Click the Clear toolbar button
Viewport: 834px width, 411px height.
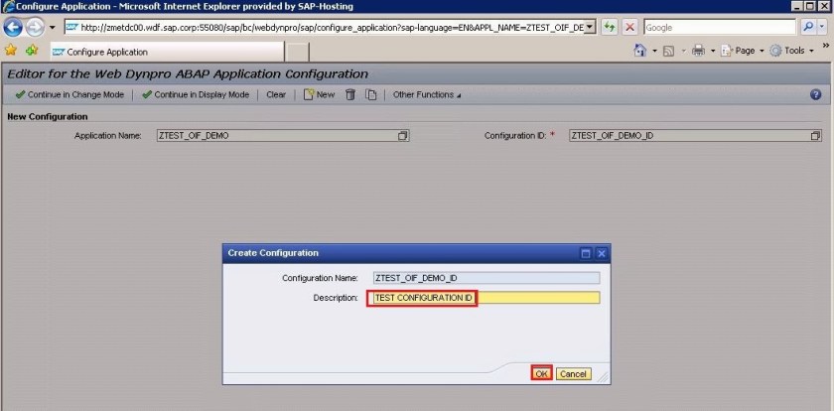(x=276, y=94)
